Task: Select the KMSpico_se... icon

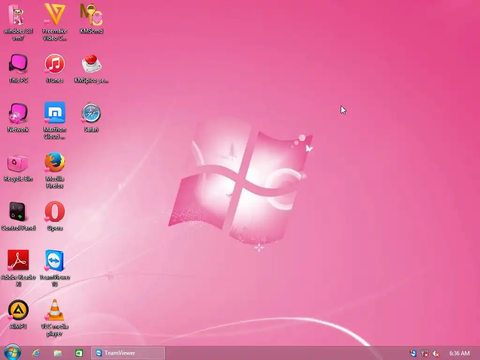Action: (91, 68)
